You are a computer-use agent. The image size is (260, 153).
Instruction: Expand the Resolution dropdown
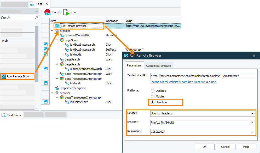(252, 132)
